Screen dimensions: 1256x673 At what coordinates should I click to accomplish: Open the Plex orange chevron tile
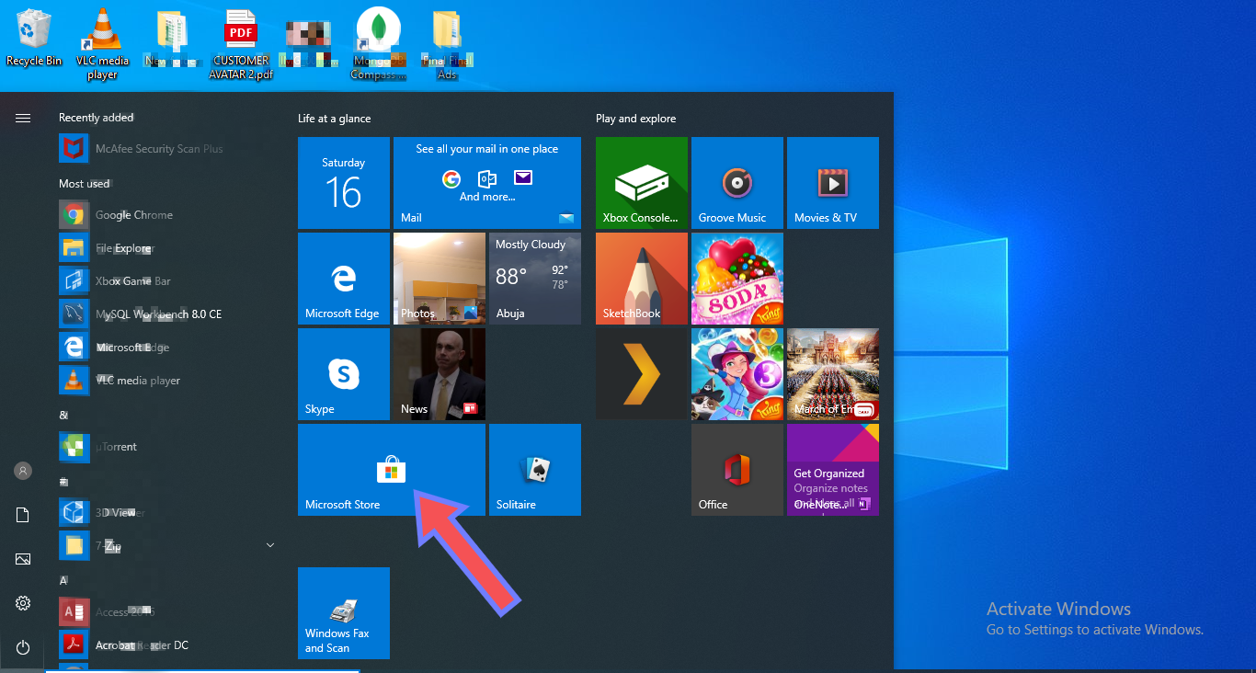pos(642,374)
